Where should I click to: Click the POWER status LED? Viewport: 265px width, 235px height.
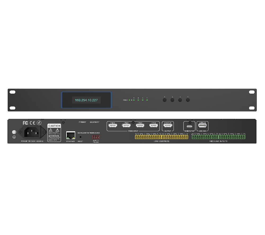[130, 100]
